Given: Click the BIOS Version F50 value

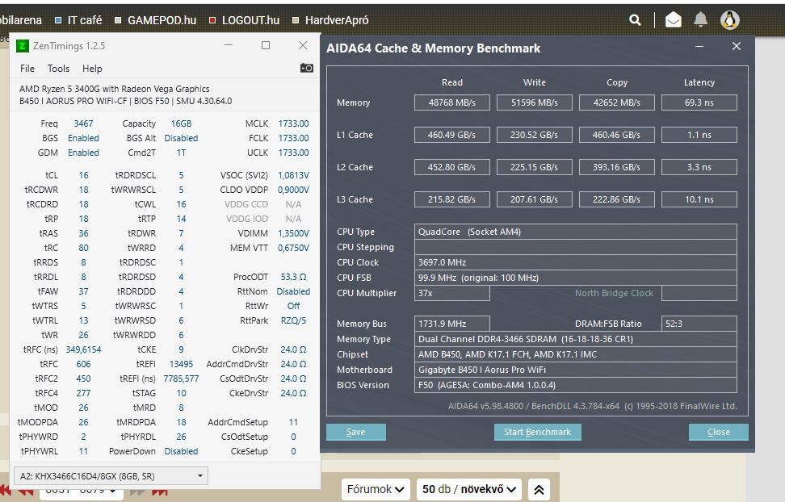Looking at the screenshot, I should tap(576, 385).
